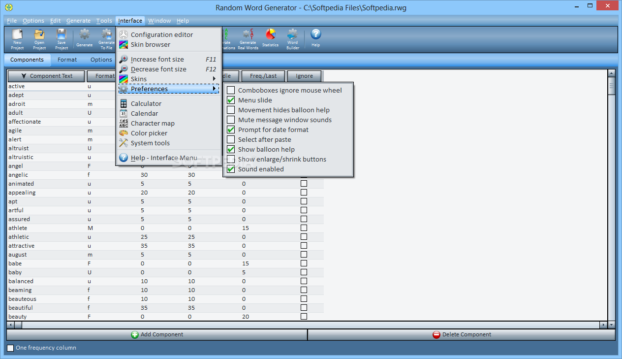Screen dimensions: 622x359
Task: Enable Show enlarge/shrink buttons
Action: [x=231, y=159]
